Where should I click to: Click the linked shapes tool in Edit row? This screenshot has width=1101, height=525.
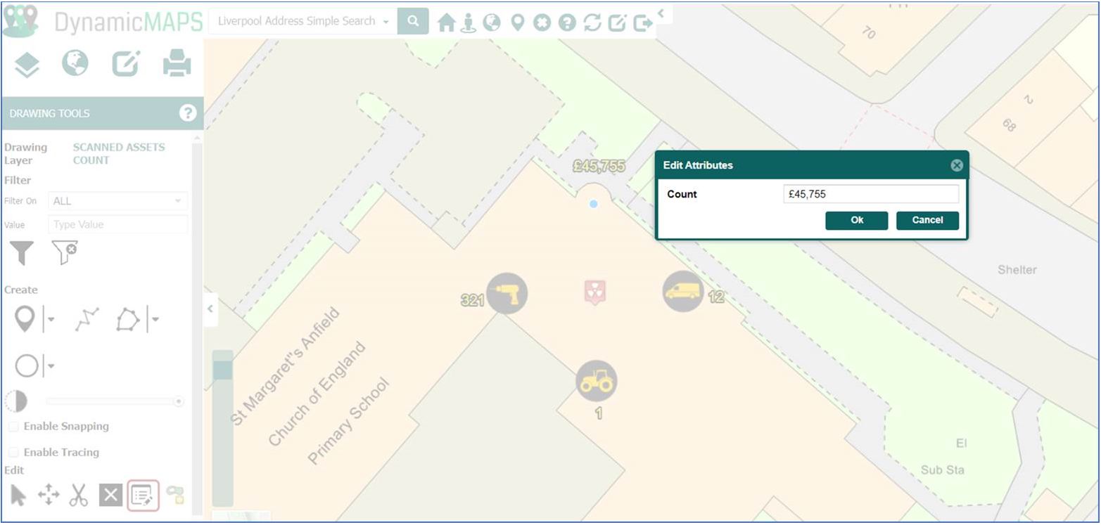[x=175, y=495]
